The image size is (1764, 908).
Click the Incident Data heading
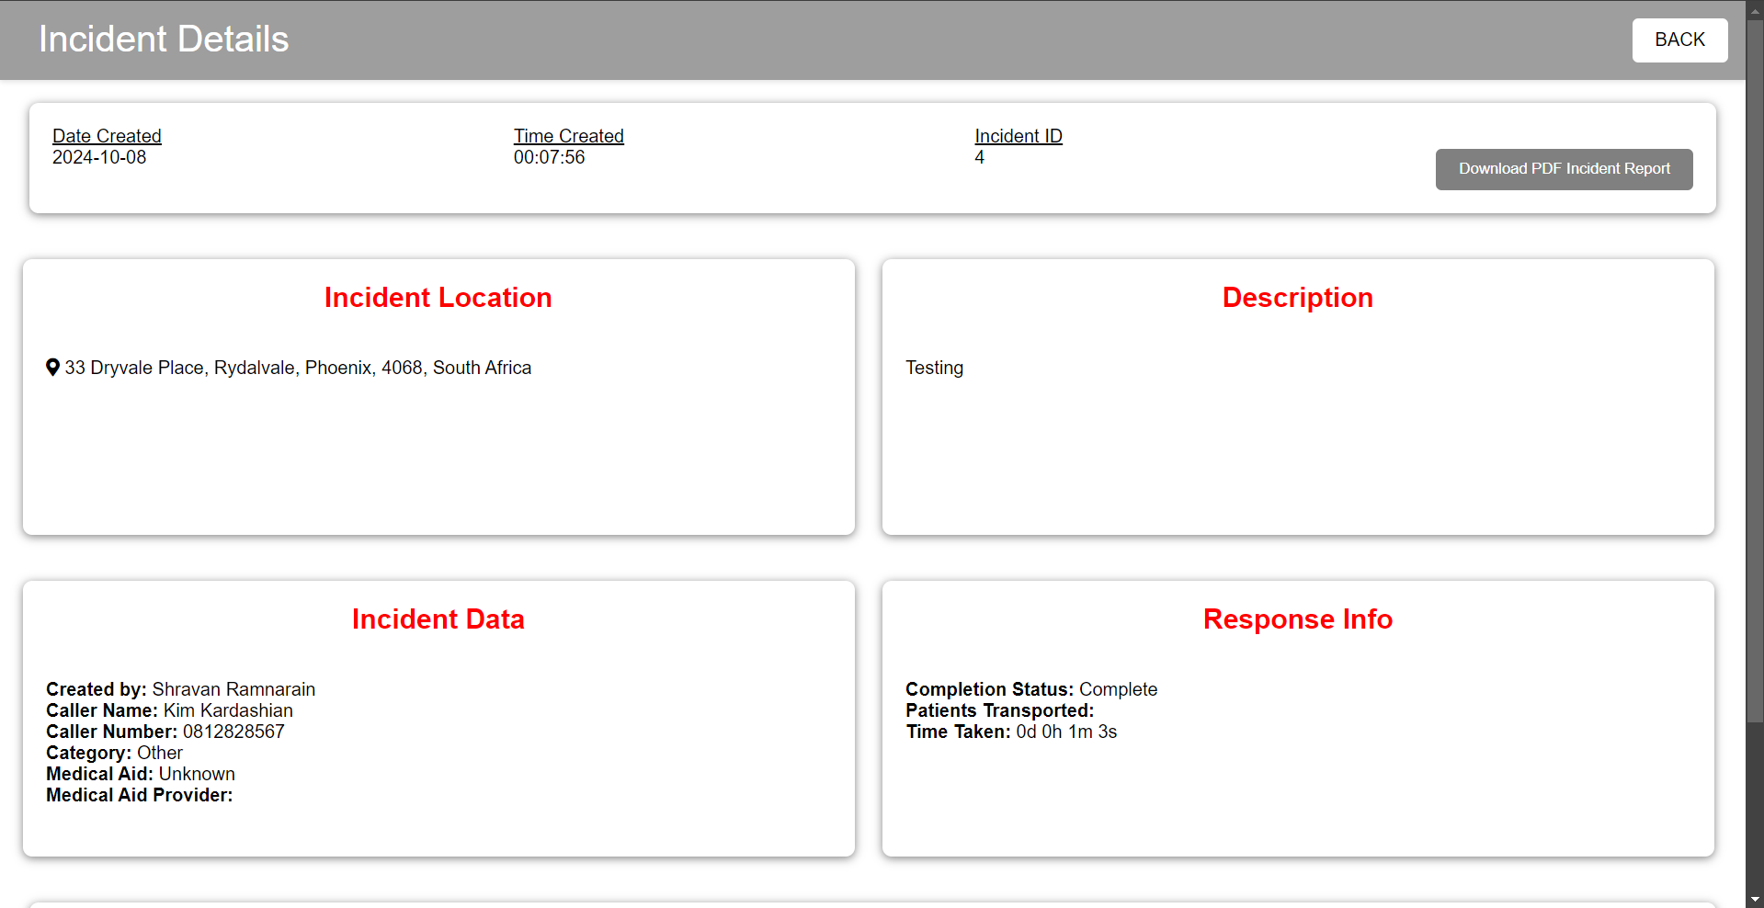(438, 619)
